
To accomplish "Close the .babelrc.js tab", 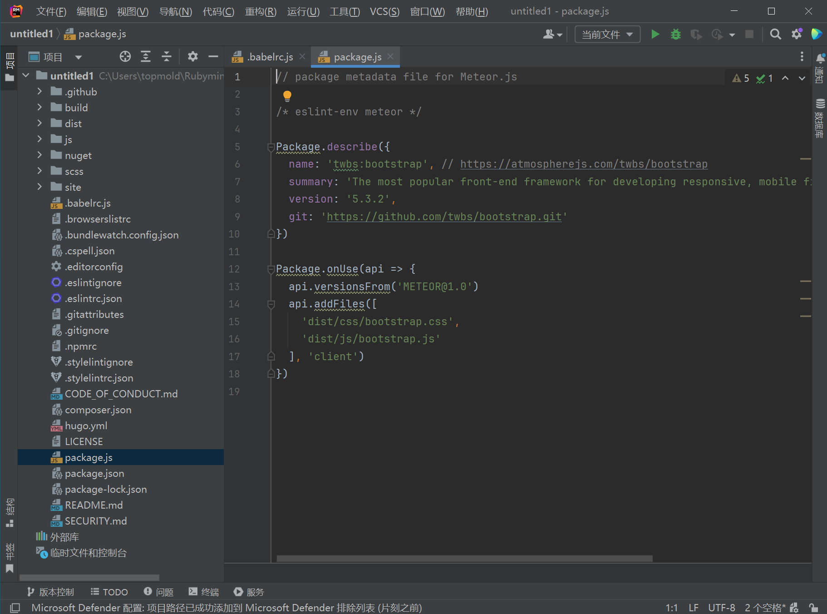I will tap(302, 56).
